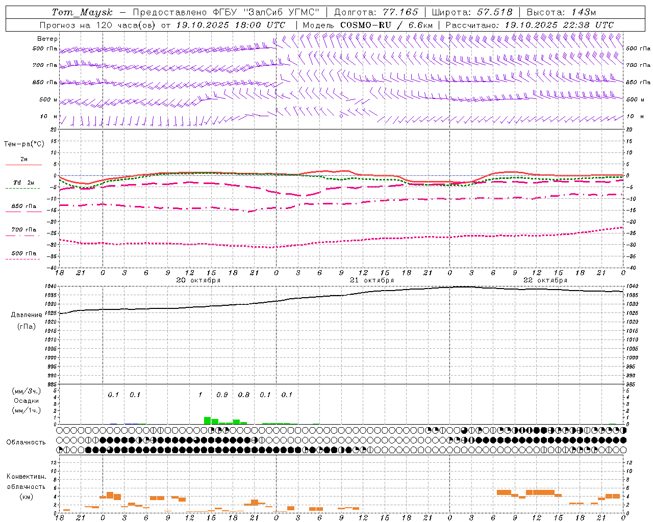The width and height of the screenshot is (653, 522).
Task: Click the (км) convective height unit label
Action: [x=26, y=497]
